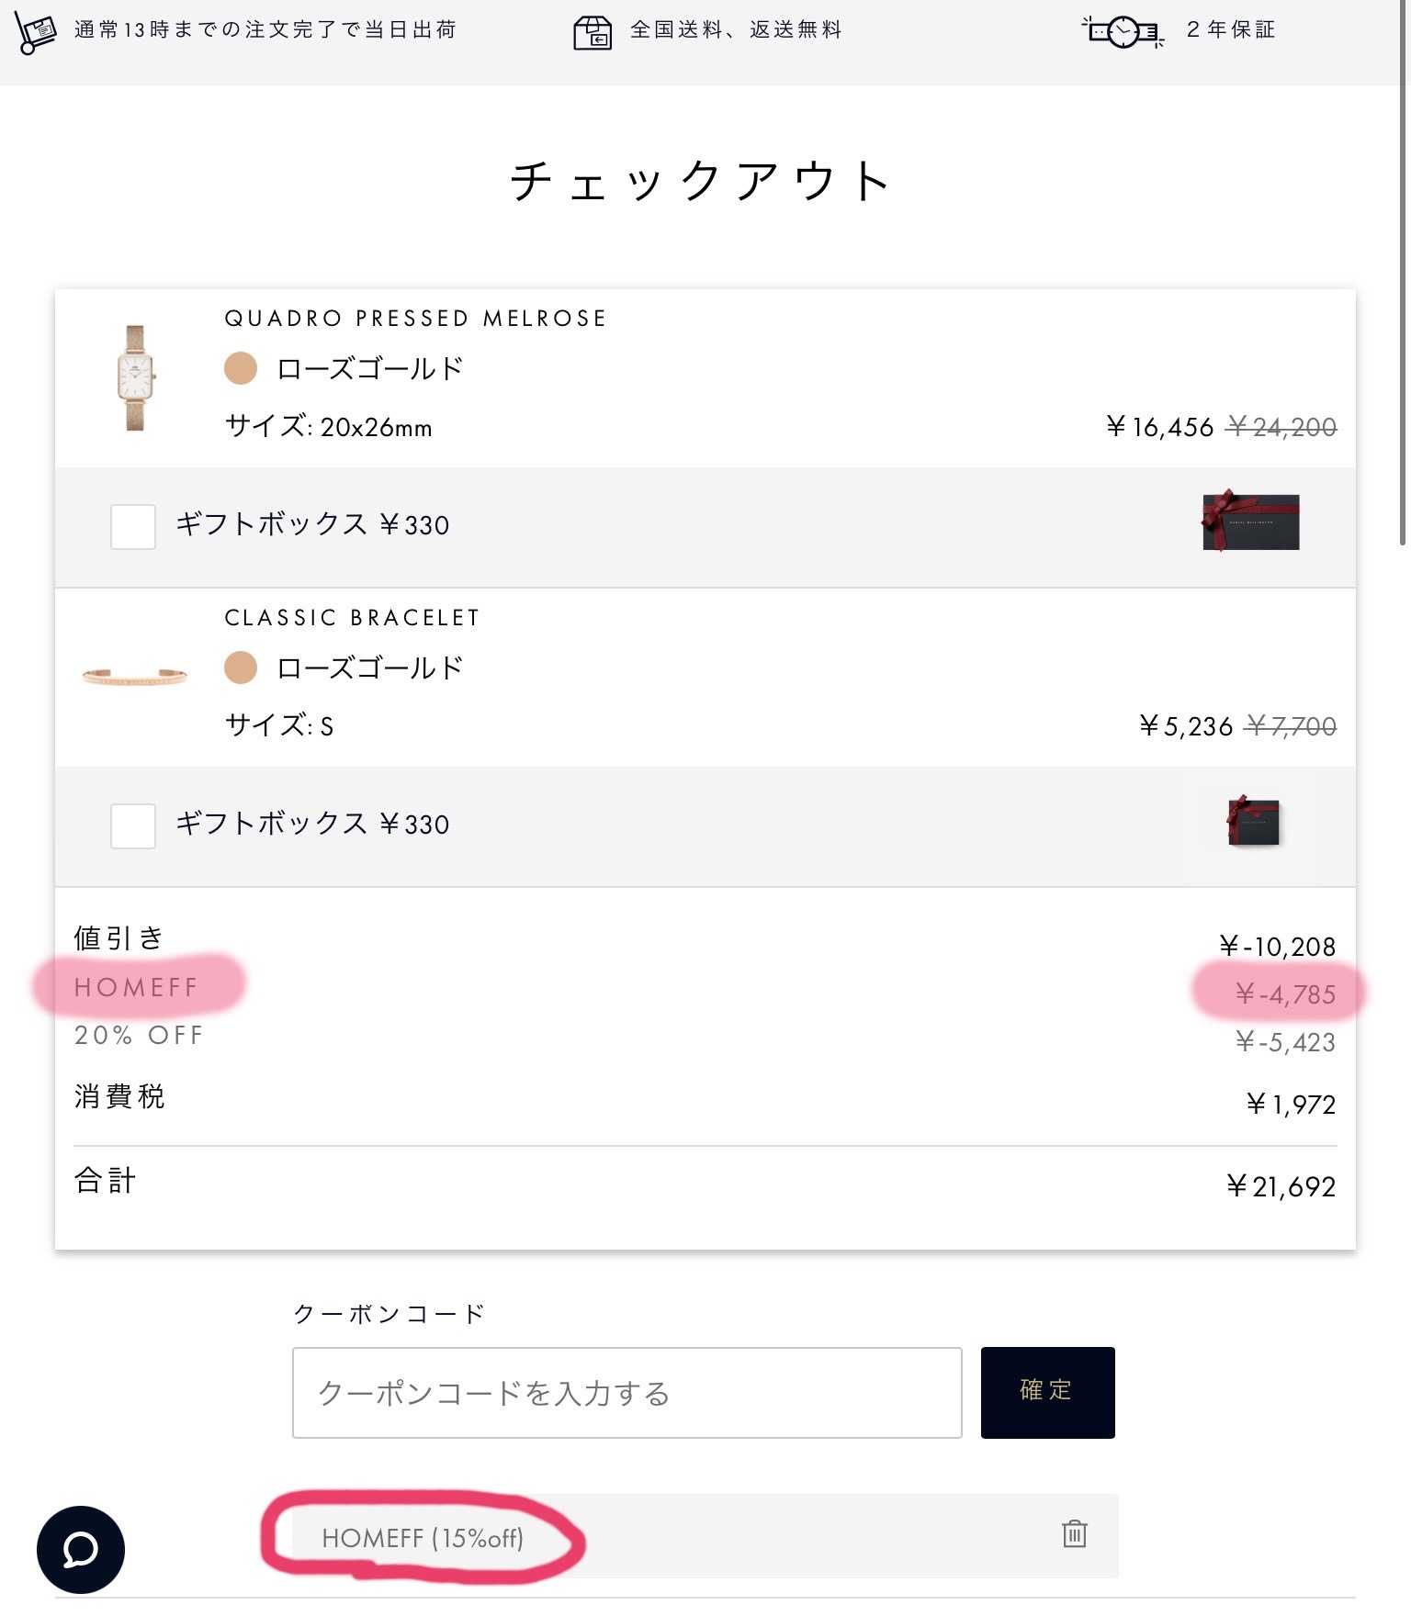The width and height of the screenshot is (1411, 1616).
Task: Click the watch gift box image
Action: [x=1250, y=522]
